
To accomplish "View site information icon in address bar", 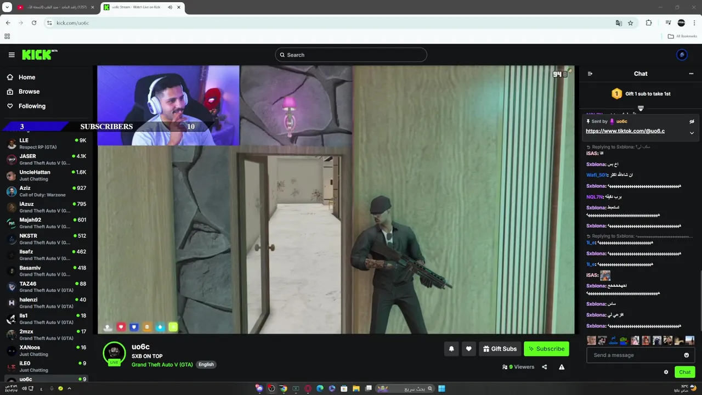I will click(49, 23).
